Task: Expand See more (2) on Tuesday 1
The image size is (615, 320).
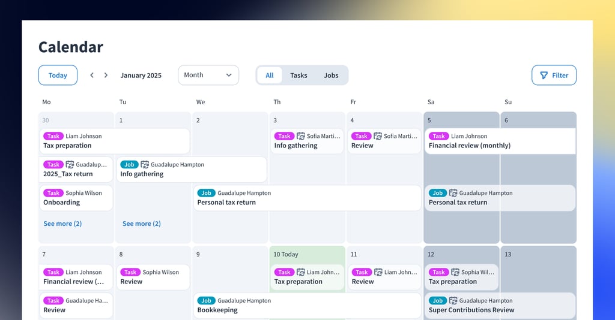Action: (141, 224)
